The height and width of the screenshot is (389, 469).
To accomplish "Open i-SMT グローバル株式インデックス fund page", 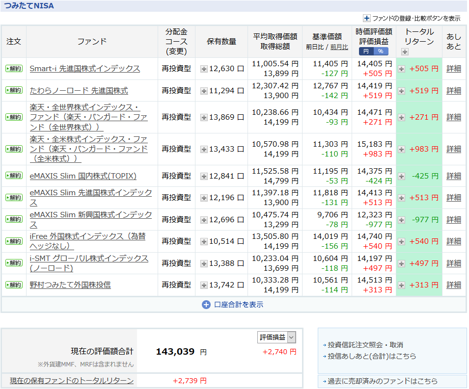I will pyautogui.click(x=89, y=263).
